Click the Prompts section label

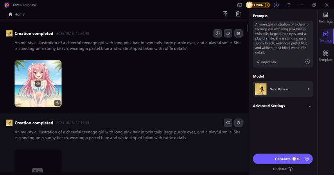[260, 16]
